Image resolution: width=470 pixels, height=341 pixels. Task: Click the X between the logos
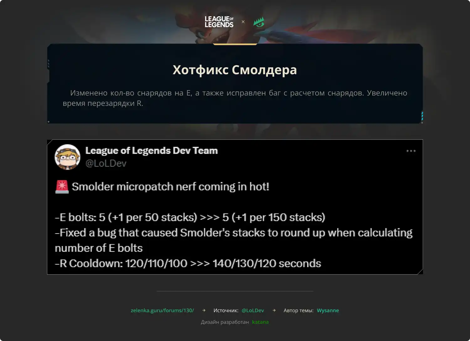(x=243, y=22)
